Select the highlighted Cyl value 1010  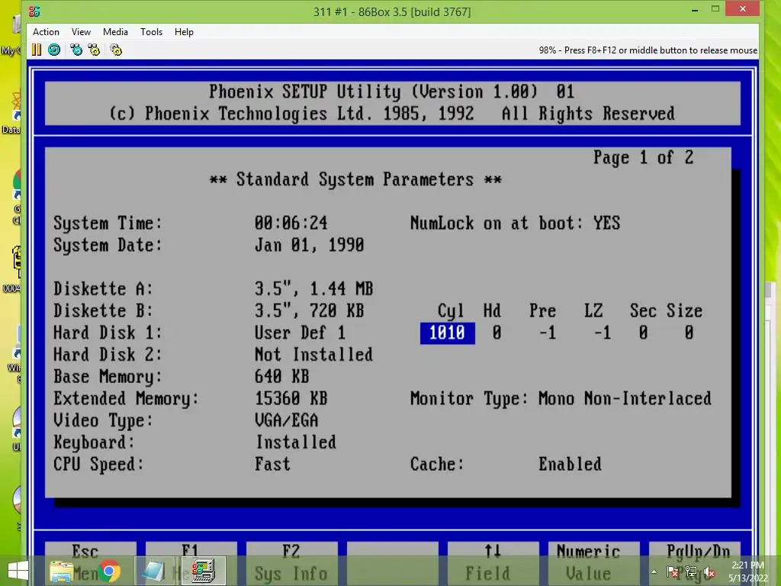pos(447,333)
